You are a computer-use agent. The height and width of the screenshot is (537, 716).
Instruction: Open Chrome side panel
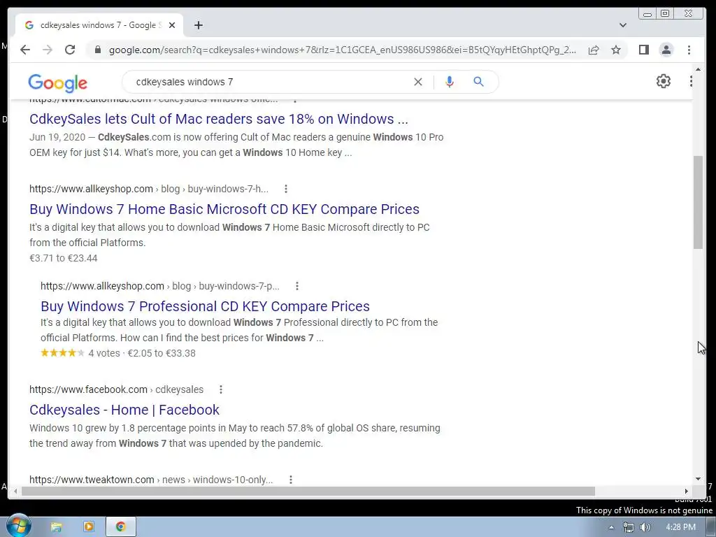644,50
